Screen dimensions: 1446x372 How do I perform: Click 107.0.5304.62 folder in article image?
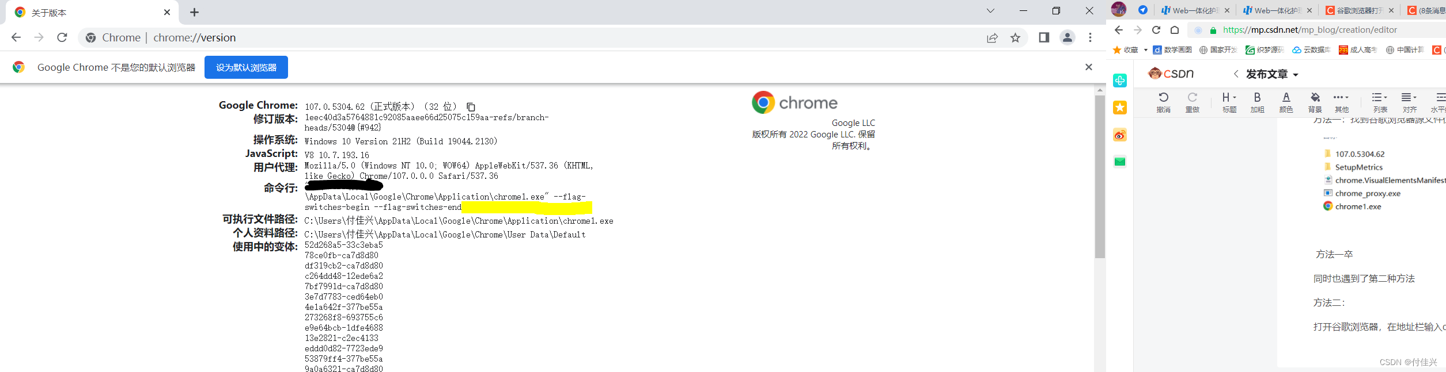pos(1354,154)
